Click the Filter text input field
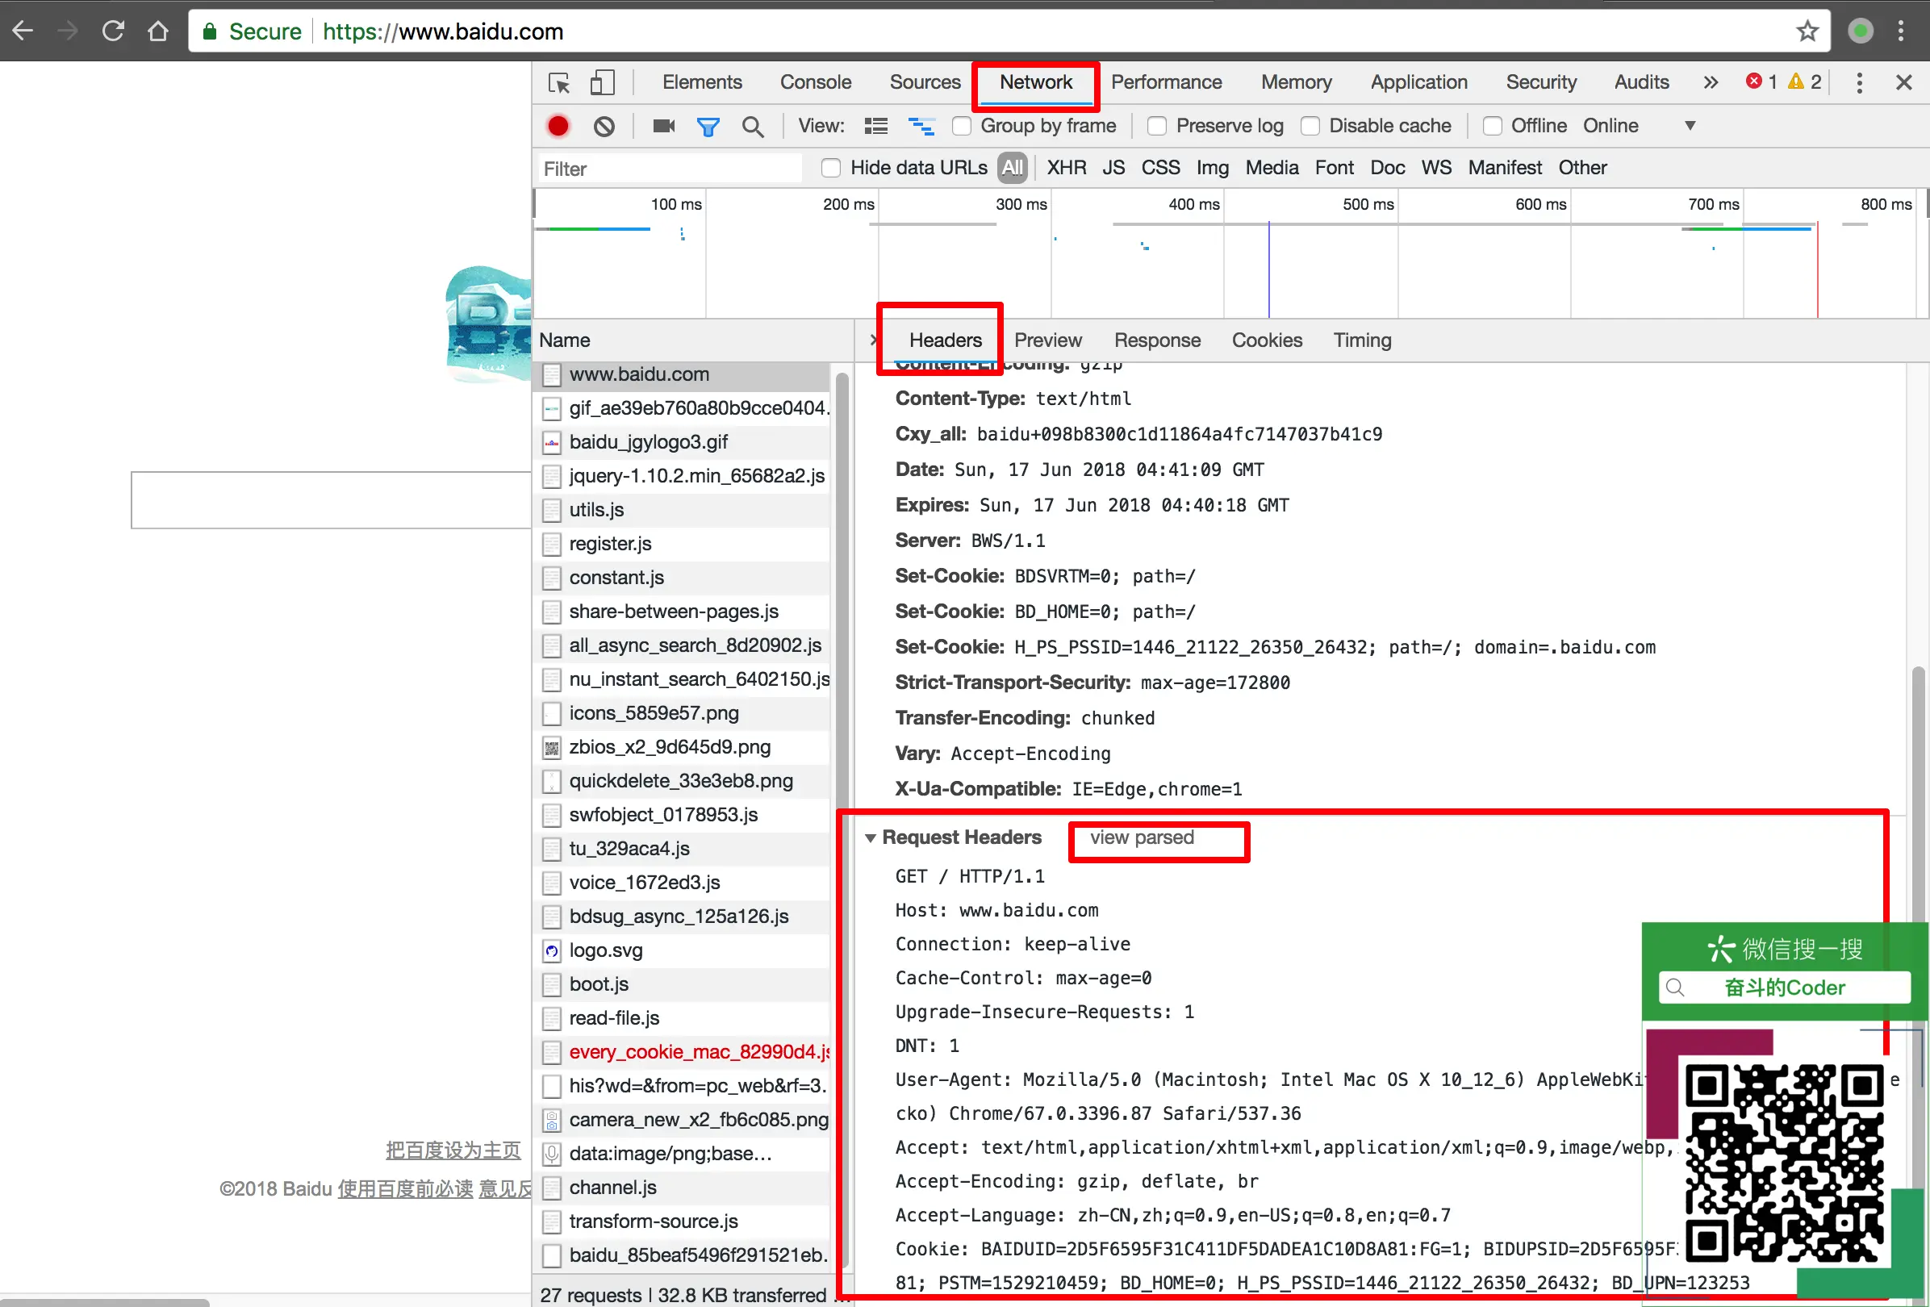The height and width of the screenshot is (1307, 1930). pyautogui.click(x=670, y=169)
